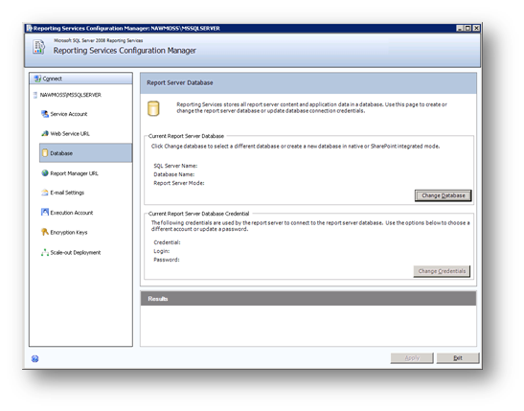Image resolution: width=524 pixels, height=411 pixels.
Task: Click the title bar application icon
Action: 30,28
